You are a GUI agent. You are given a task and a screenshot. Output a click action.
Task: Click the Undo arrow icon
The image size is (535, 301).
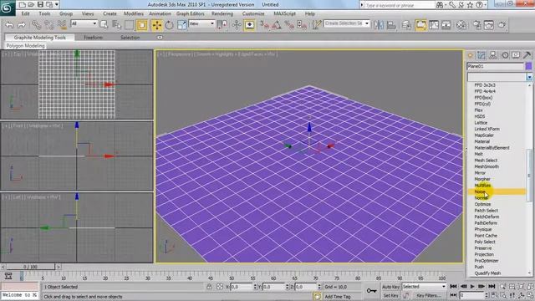(x=9, y=24)
